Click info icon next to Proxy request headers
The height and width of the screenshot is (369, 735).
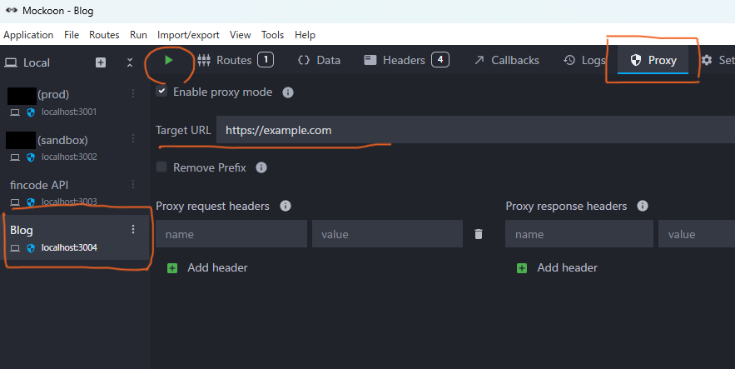pyautogui.click(x=285, y=206)
